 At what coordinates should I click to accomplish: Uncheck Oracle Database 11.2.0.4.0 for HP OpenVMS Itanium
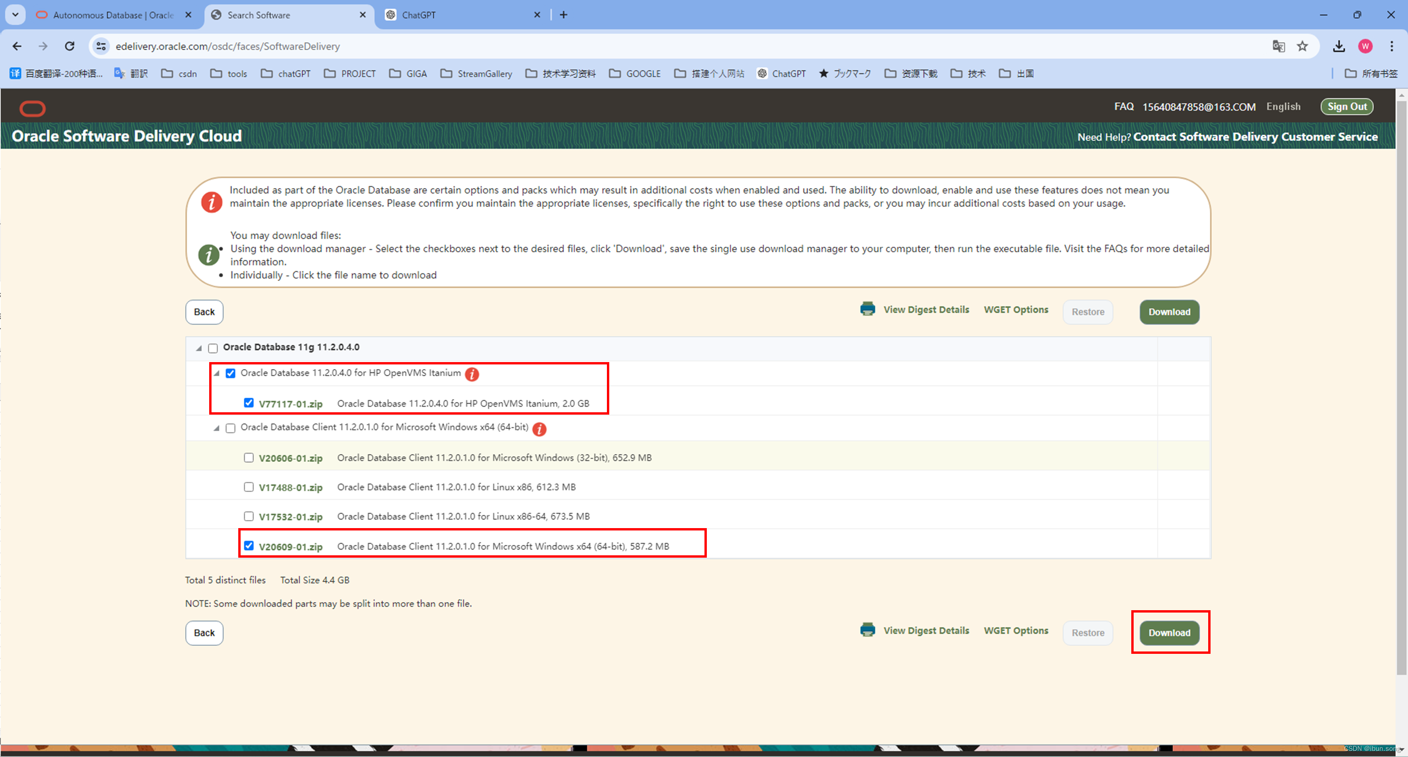[x=231, y=373]
